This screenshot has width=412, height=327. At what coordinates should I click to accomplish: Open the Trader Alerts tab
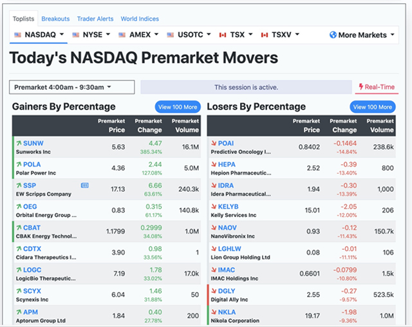(95, 19)
